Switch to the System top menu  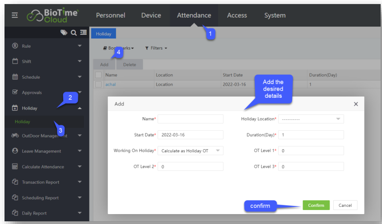[x=275, y=15]
